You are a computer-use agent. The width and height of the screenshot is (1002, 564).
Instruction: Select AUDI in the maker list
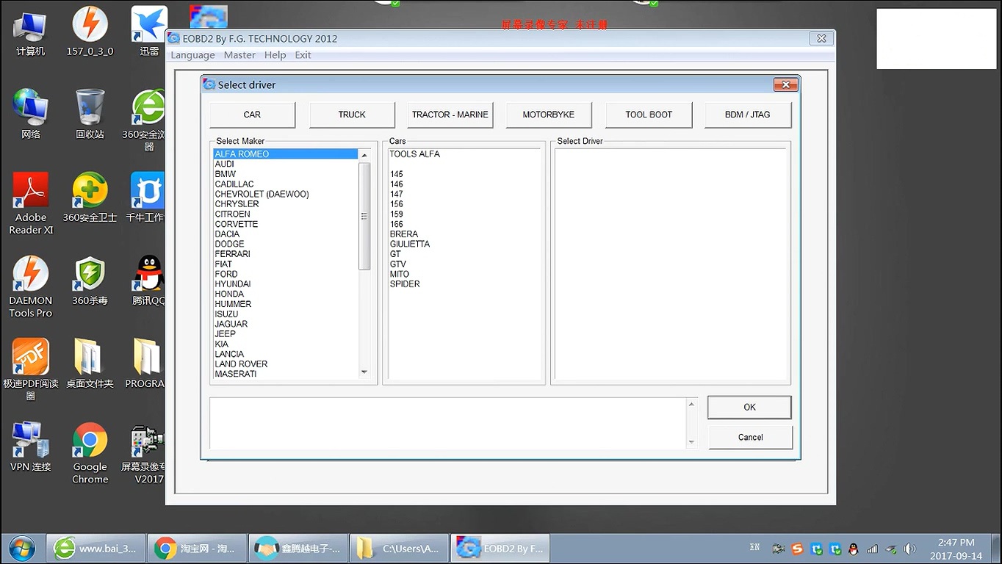(x=286, y=164)
